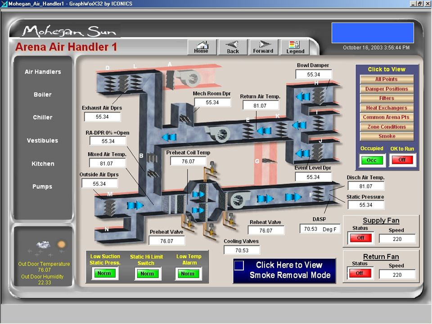Check the Smoke Removal Mode checkbox square
Viewport: 432px width, 324px height.
pos(239,265)
